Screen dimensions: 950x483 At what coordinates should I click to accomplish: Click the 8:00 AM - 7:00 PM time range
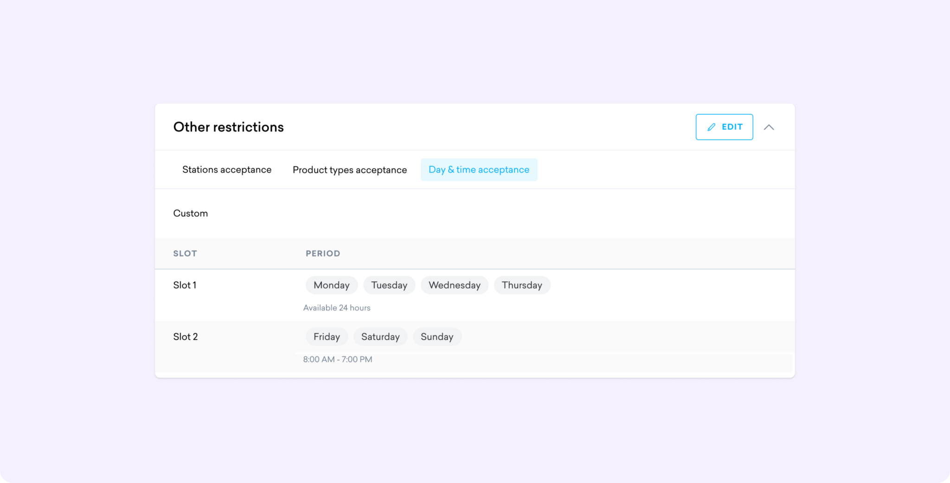[338, 359]
